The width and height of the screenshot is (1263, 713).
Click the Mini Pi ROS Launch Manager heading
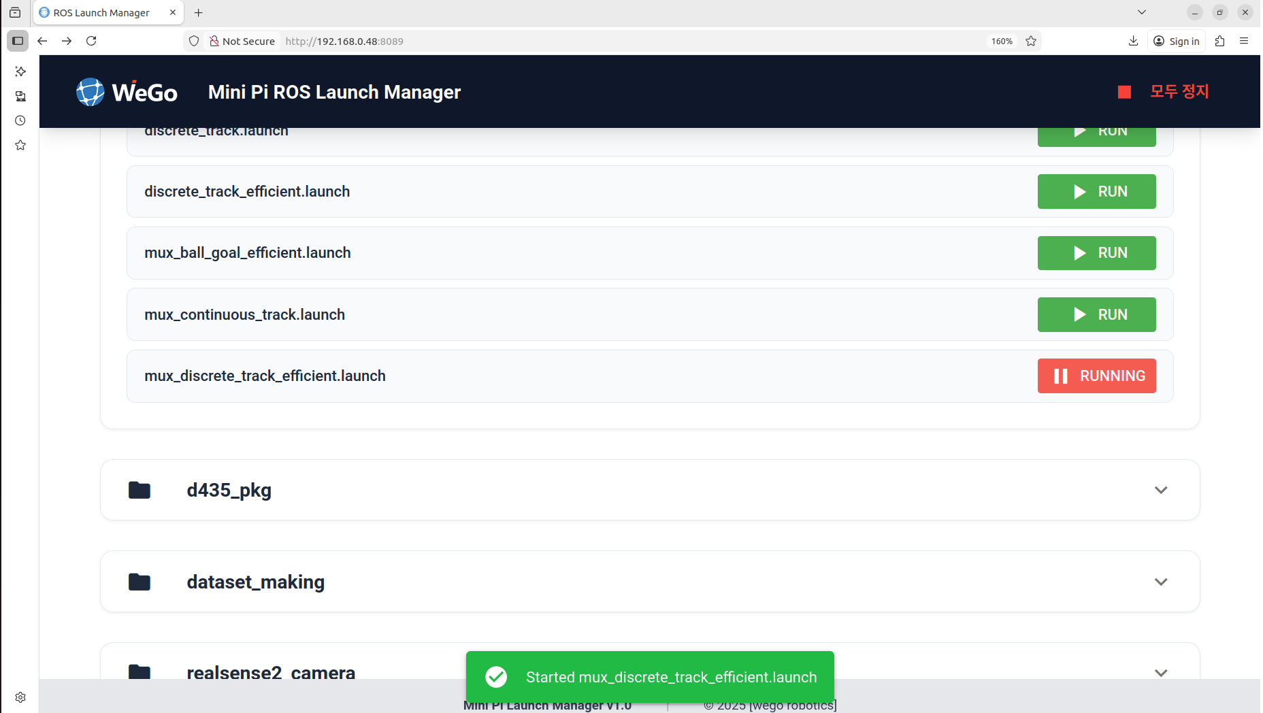334,92
